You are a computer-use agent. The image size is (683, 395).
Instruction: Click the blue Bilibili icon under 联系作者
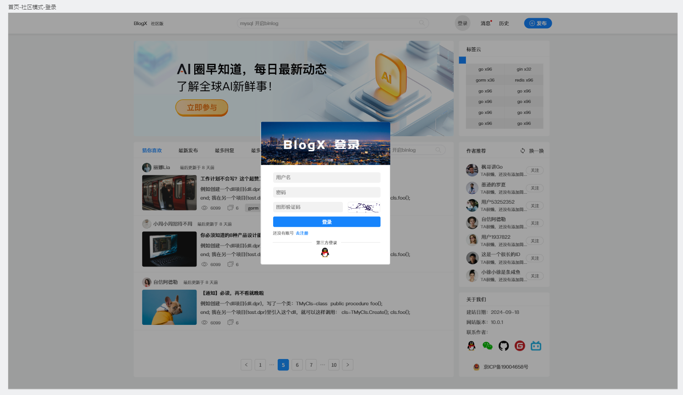[x=536, y=346]
